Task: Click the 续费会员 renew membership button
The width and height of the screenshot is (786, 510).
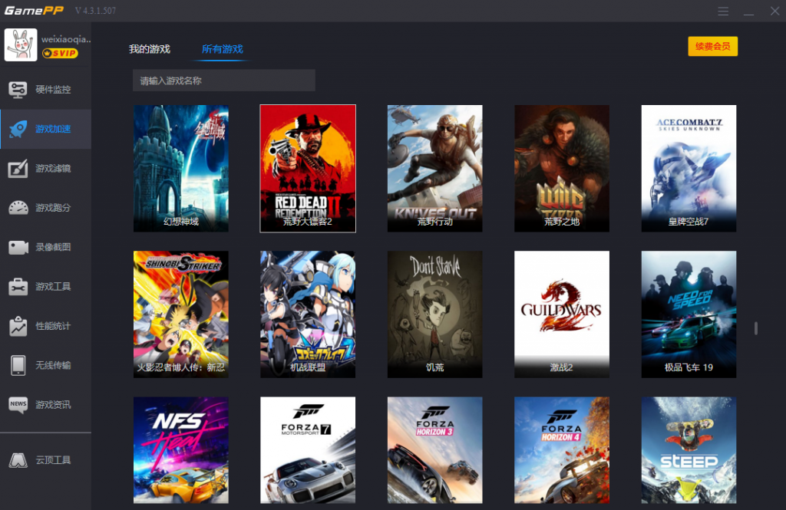Action: [713, 47]
